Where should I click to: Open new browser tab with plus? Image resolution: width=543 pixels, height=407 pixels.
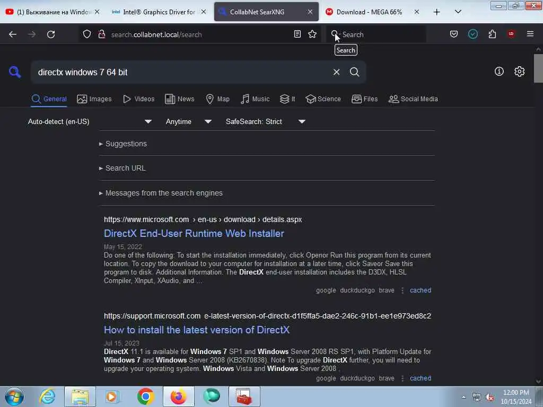437,12
